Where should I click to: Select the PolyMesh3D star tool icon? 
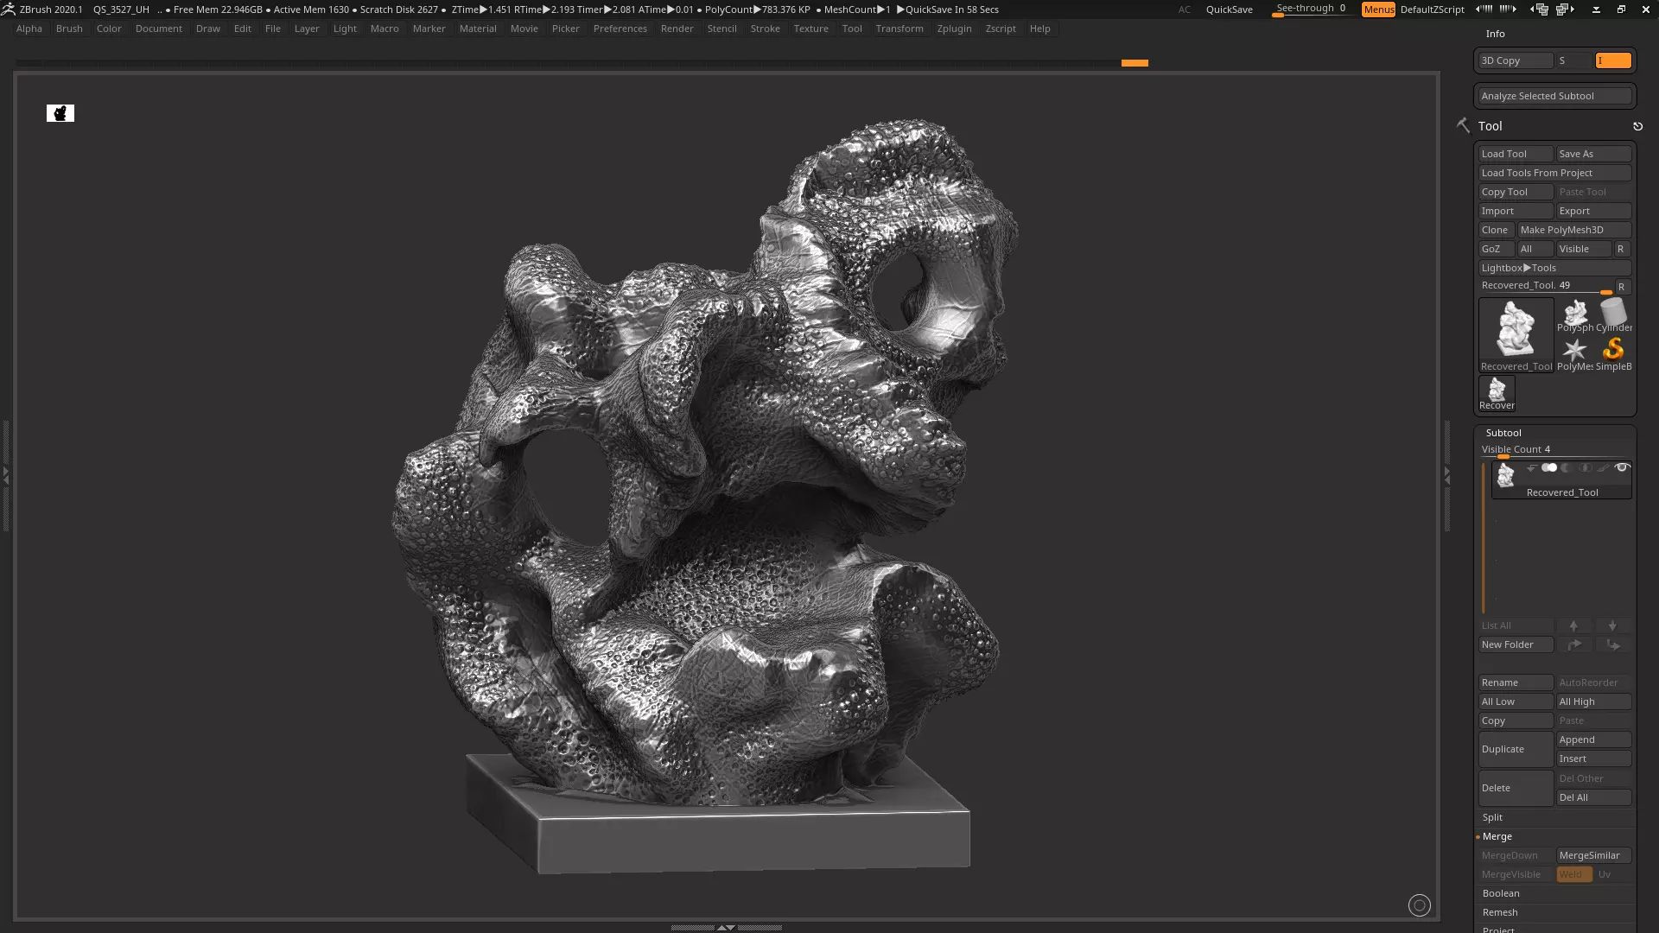click(1575, 354)
